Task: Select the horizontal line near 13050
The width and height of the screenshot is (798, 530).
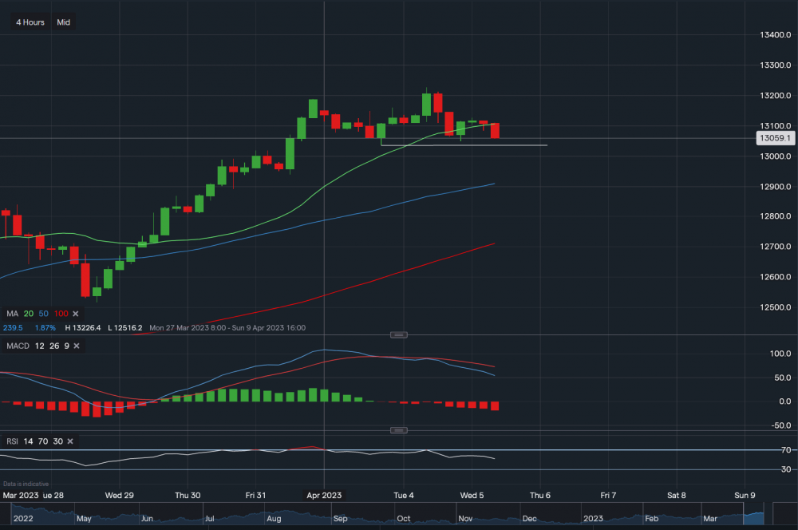Action: coord(463,145)
